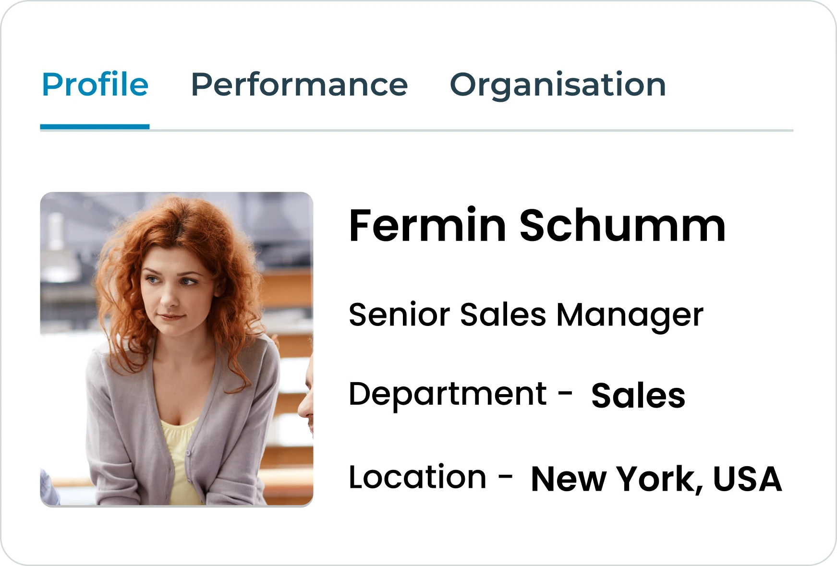
Task: Click the employee profile photo
Action: point(176,349)
